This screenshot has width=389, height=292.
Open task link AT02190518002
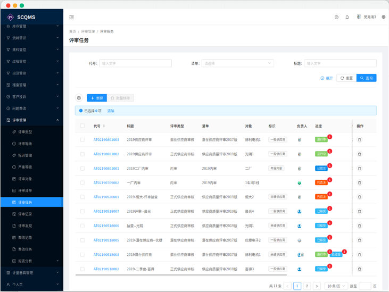point(106,269)
